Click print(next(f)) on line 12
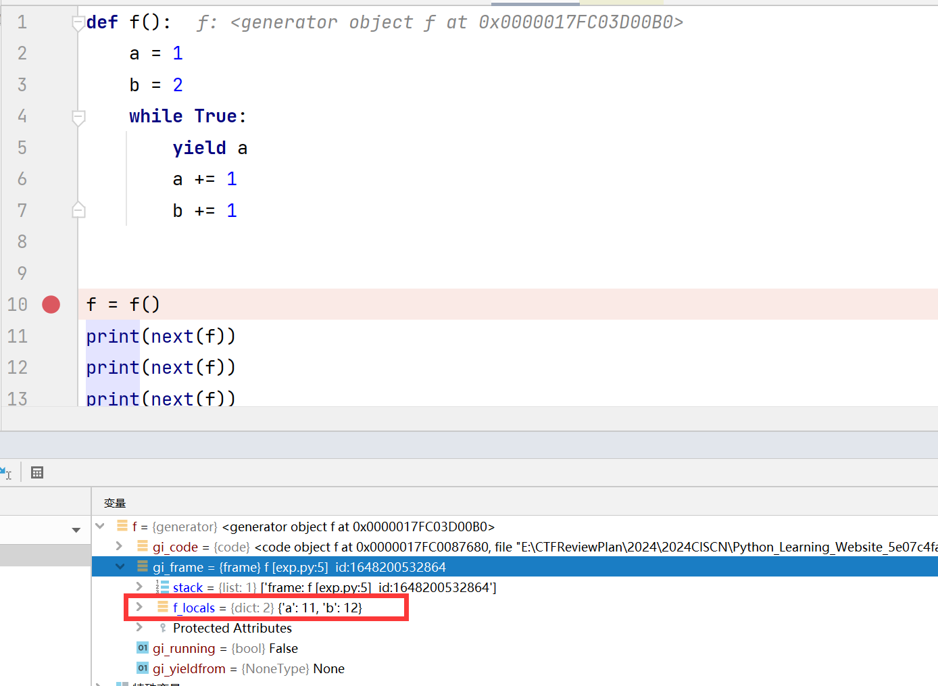 (x=161, y=367)
